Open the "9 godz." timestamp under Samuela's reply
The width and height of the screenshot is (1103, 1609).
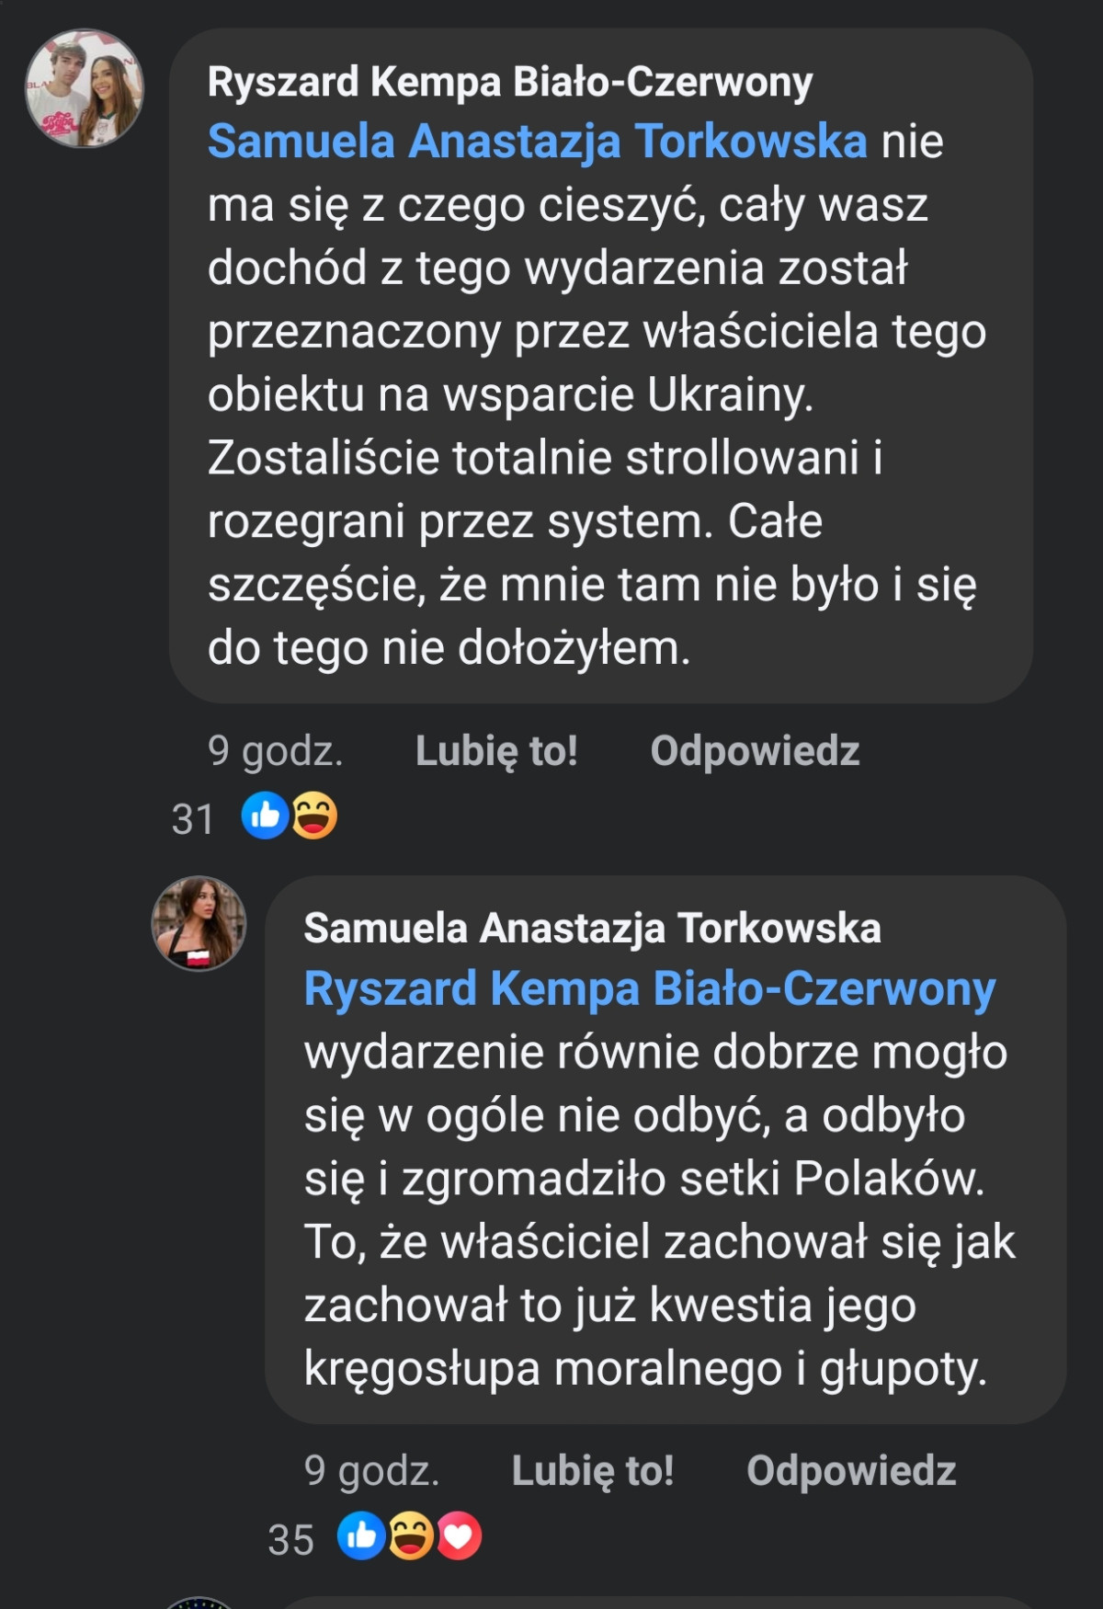[x=371, y=1470]
